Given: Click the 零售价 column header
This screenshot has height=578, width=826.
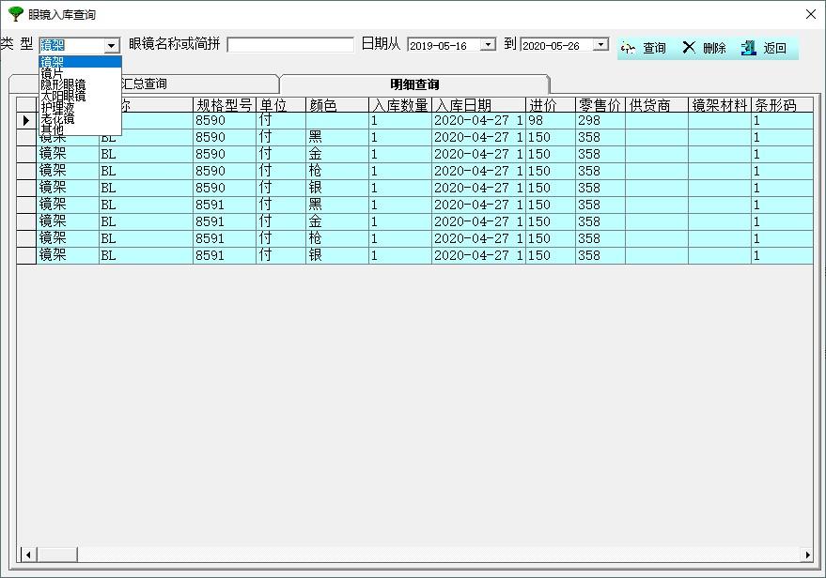Looking at the screenshot, I should tap(600, 105).
